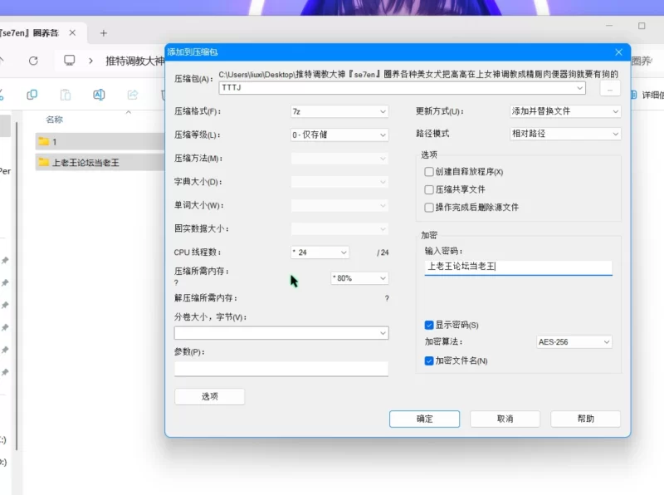This screenshot has height=495, width=664.
Task: Click the 确定 button
Action: pos(424,419)
